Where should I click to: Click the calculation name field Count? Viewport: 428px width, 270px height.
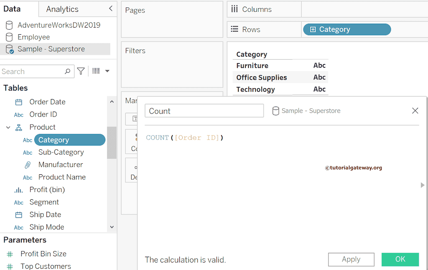[x=204, y=111]
